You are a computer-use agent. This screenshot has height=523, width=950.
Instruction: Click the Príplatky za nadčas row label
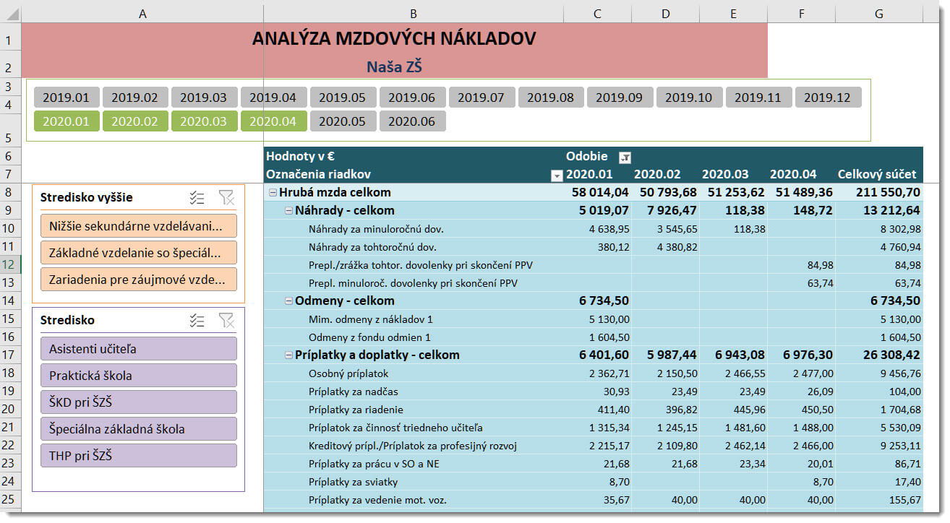coord(354,392)
